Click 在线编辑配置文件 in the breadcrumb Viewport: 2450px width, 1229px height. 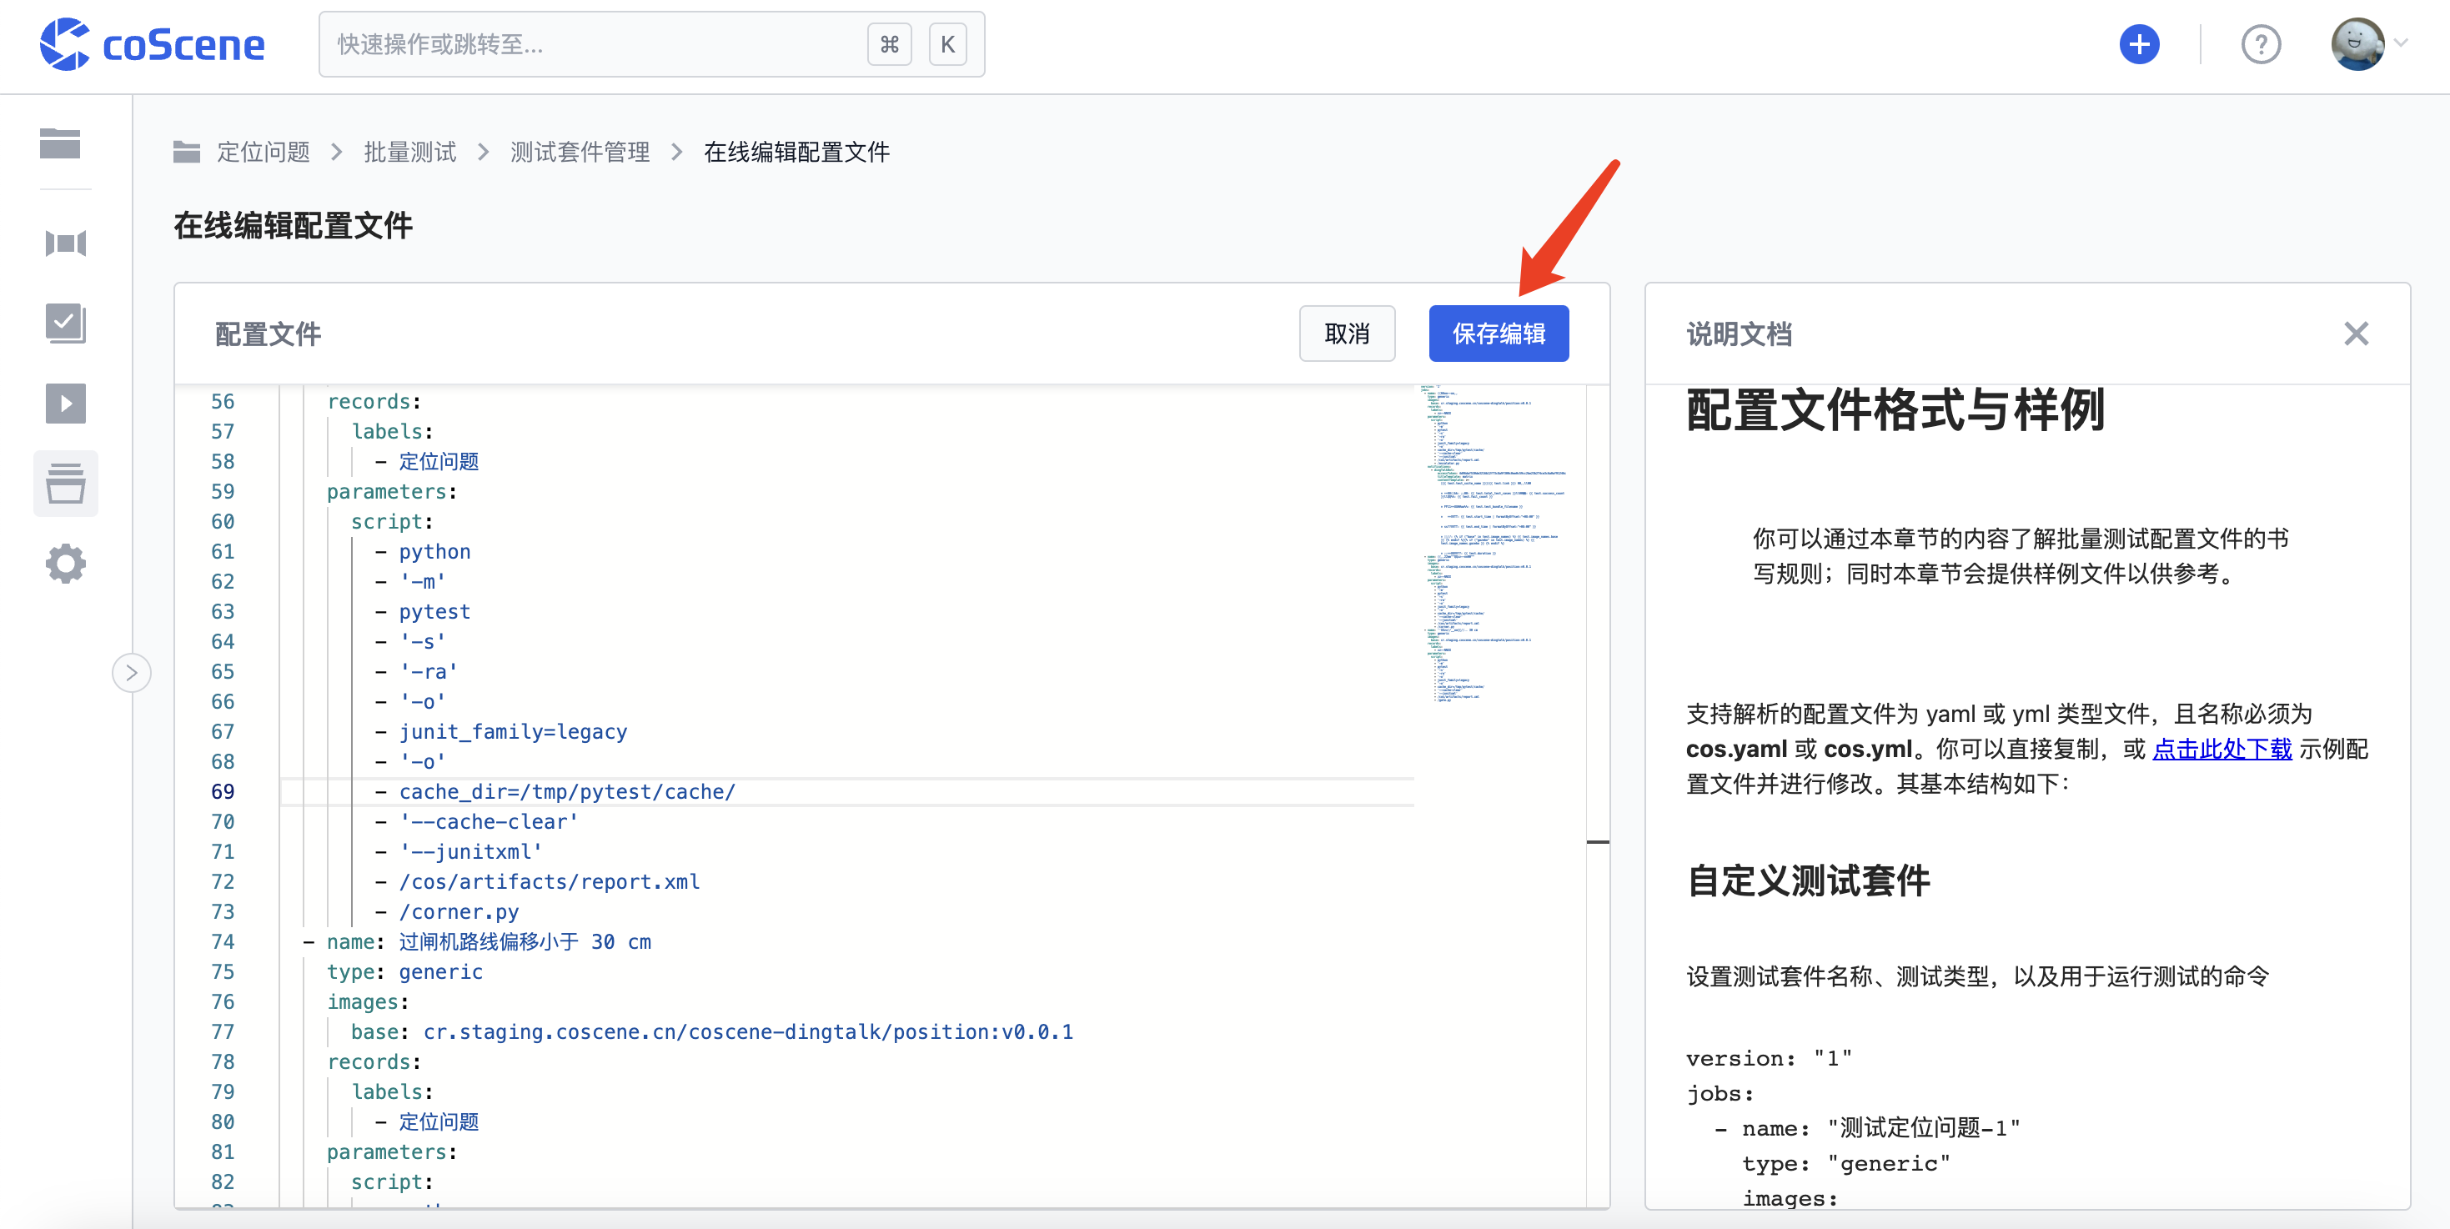click(x=797, y=151)
